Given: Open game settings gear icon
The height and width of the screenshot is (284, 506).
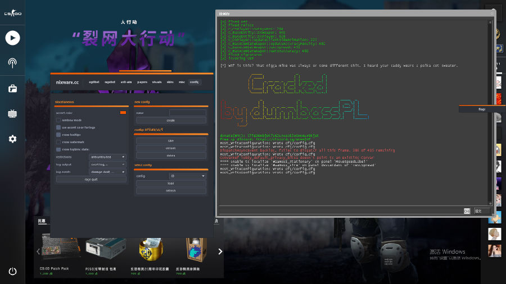Looking at the screenshot, I should click(12, 139).
